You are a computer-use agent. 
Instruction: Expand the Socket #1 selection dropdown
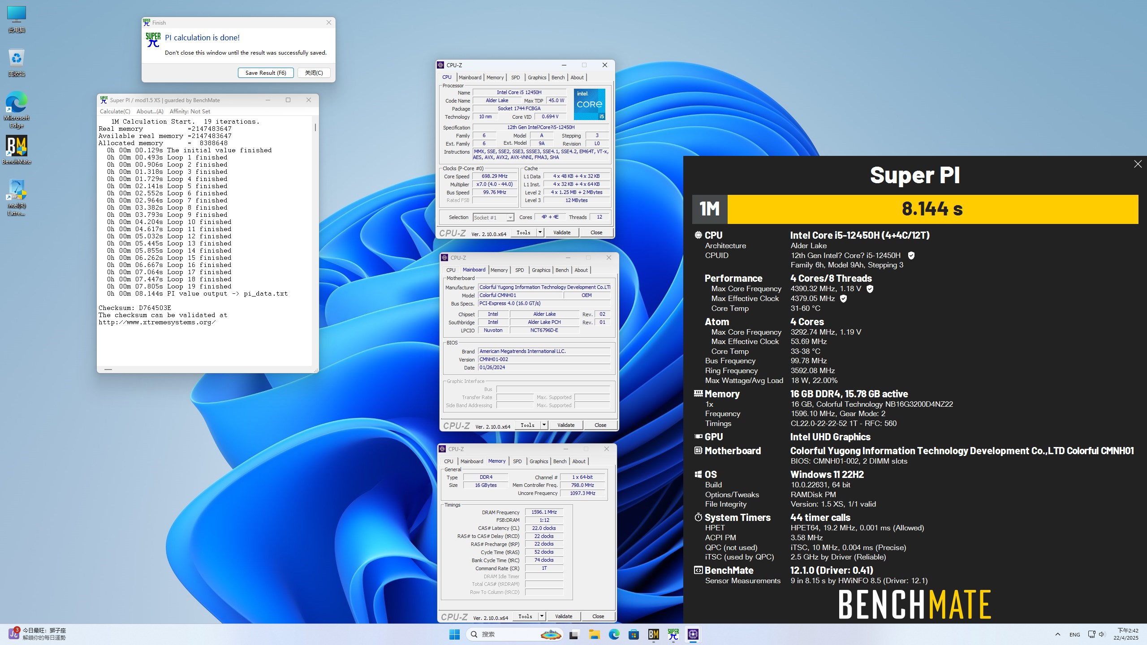coord(510,218)
